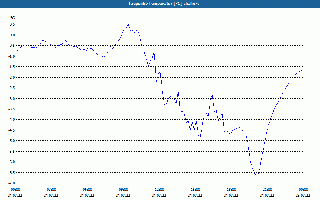
Task: Click the '-7,0' y-axis label
Action: tap(12, 183)
